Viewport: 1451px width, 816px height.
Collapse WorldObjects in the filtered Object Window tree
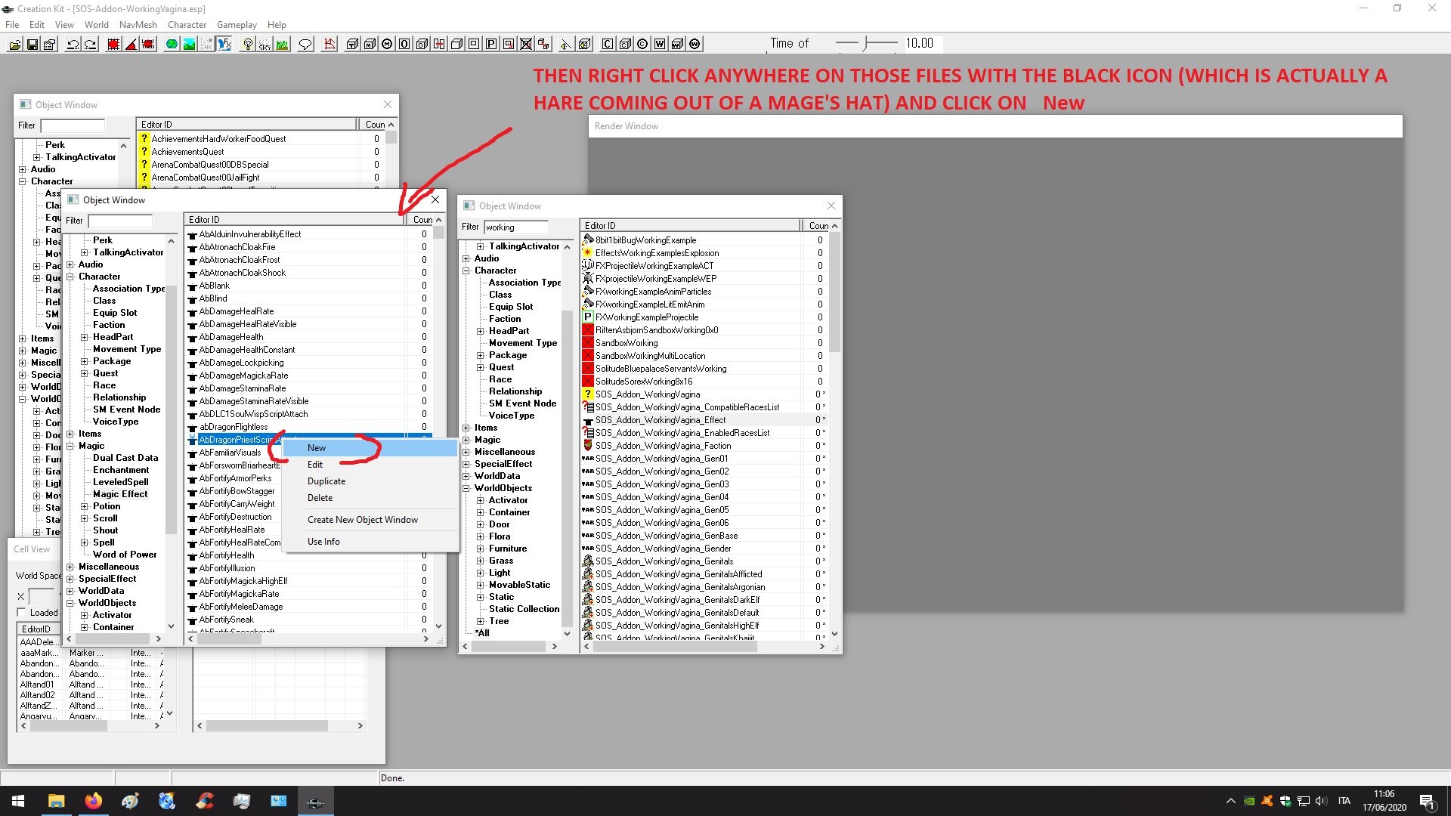click(x=466, y=488)
